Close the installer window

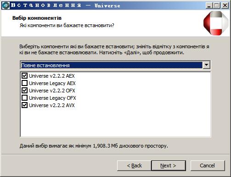coord(225,6)
